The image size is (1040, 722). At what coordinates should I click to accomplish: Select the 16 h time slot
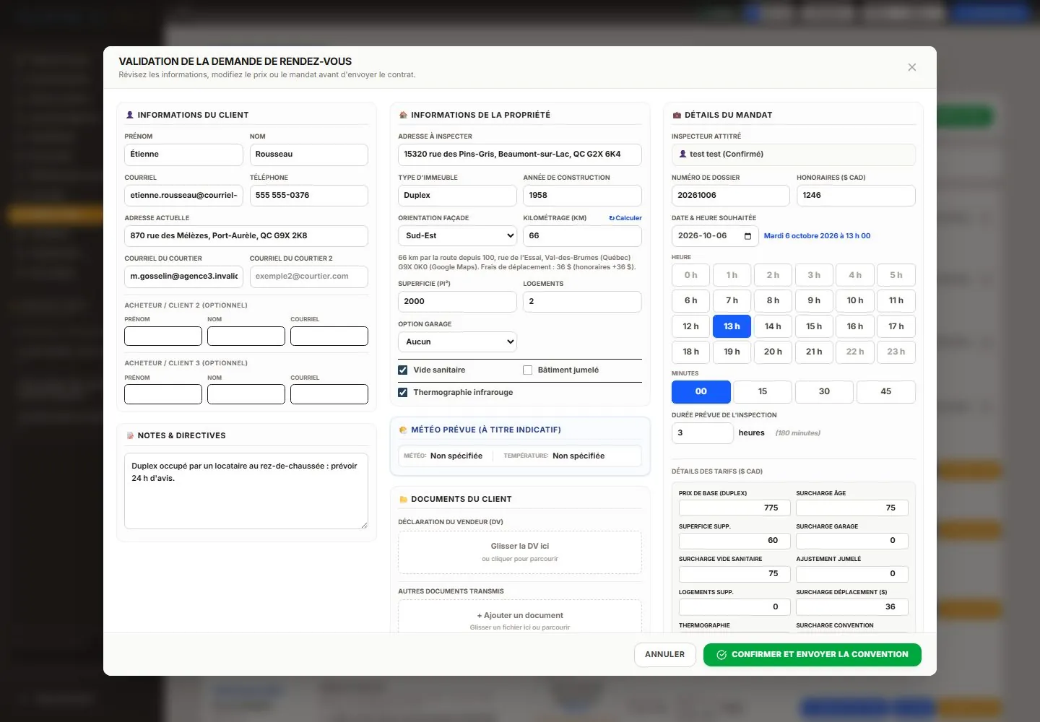click(x=855, y=326)
